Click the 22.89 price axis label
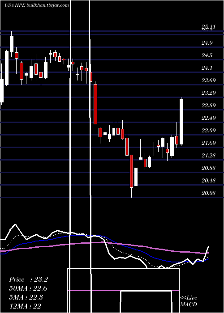 pos(208,106)
